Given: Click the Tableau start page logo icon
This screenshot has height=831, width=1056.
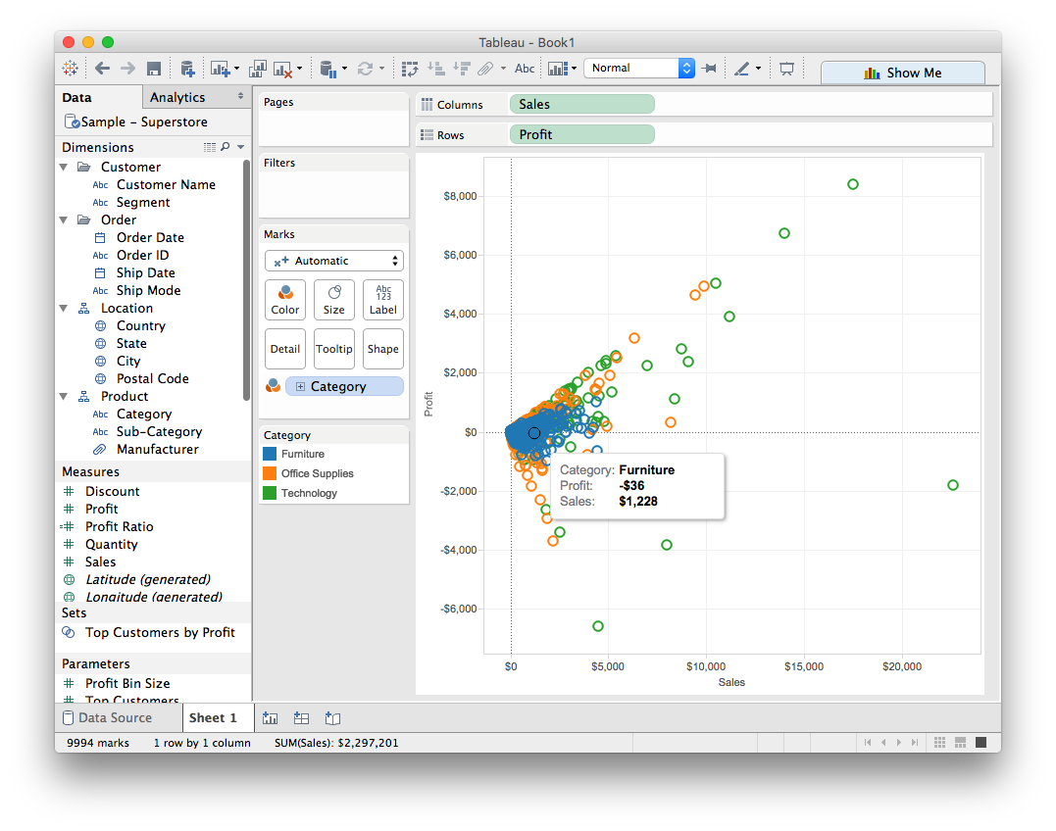Looking at the screenshot, I should pyautogui.click(x=70, y=68).
